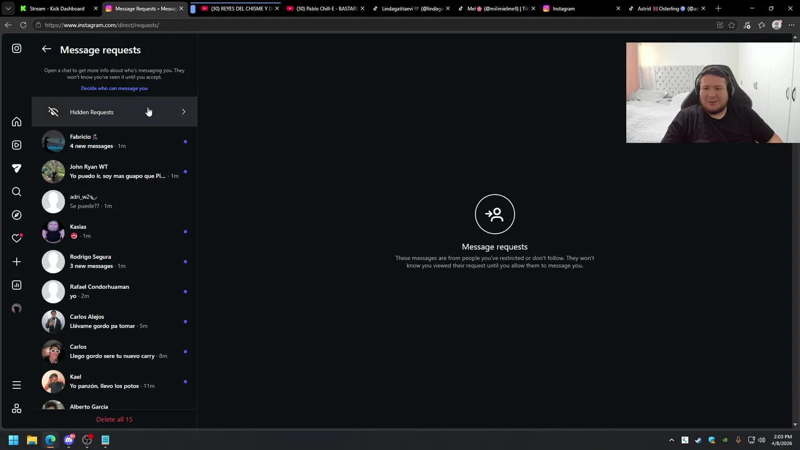Click the webcam overlay video
Viewport: 800px width, 450px height.
(x=712, y=92)
